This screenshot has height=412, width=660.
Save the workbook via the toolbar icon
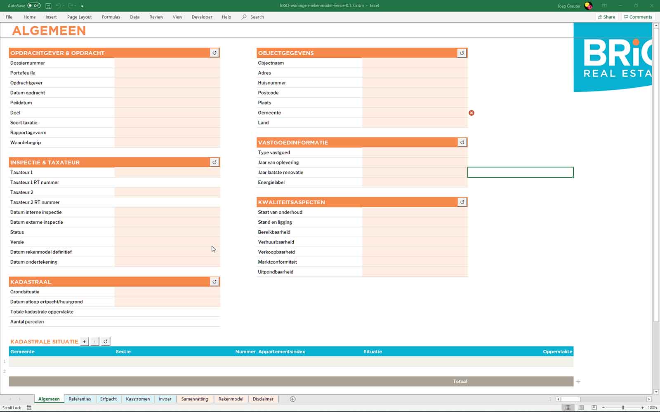tap(48, 6)
